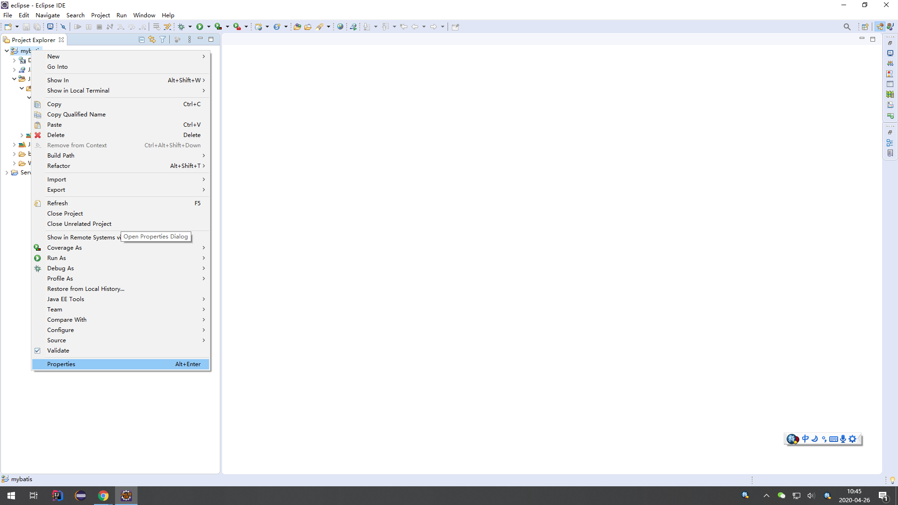This screenshot has width=898, height=505.
Task: Click the Save All toolbar icon
Action: coord(37,27)
